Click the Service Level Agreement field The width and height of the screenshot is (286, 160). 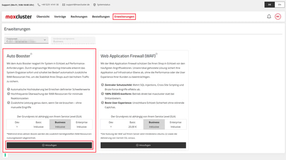point(73,40)
